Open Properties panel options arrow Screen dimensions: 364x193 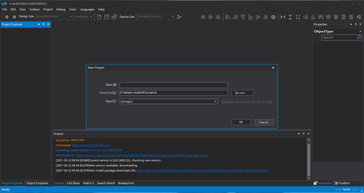[x=351, y=24]
